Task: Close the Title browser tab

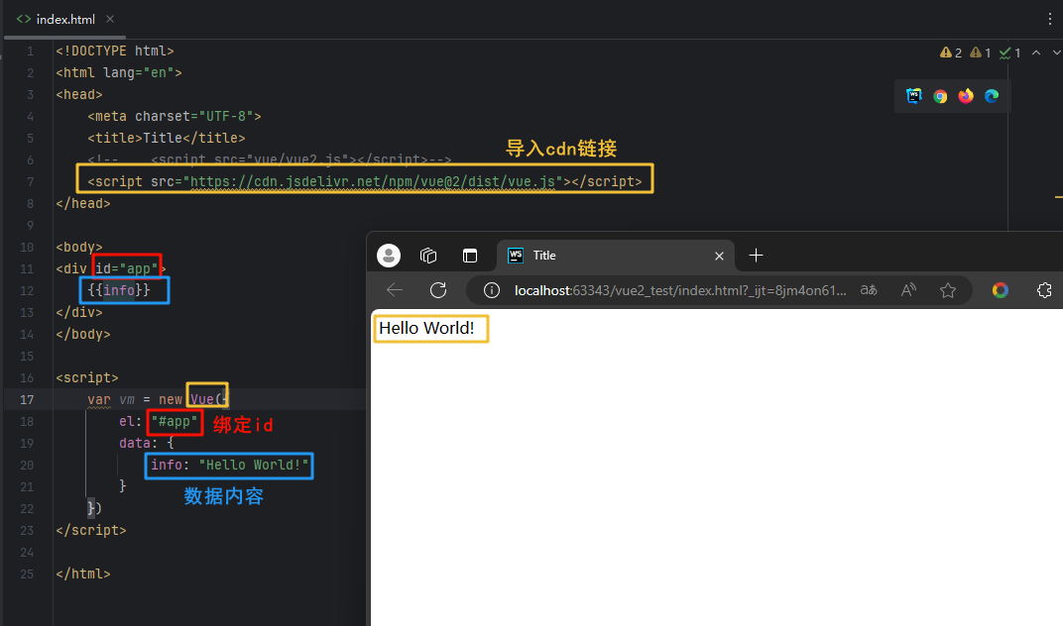Action: tap(719, 257)
